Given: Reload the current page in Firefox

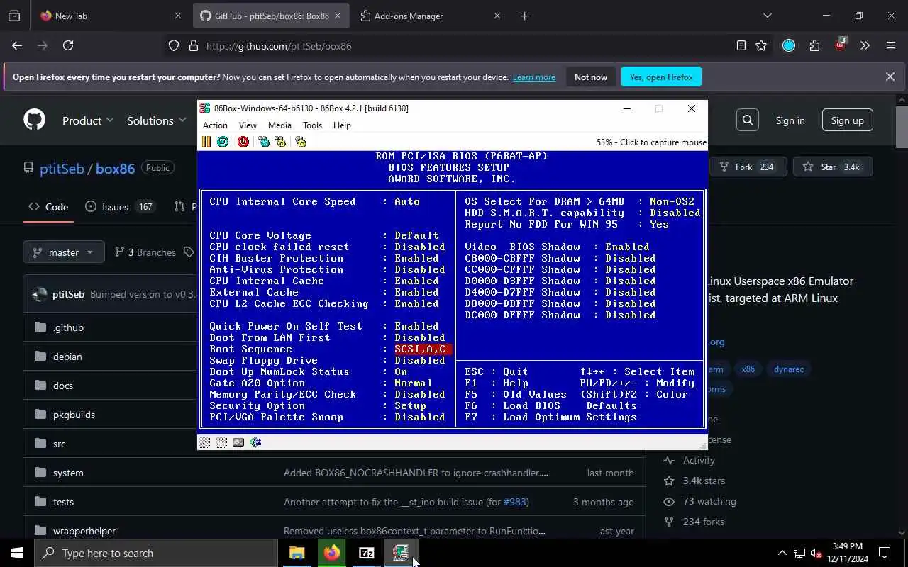Looking at the screenshot, I should [68, 45].
